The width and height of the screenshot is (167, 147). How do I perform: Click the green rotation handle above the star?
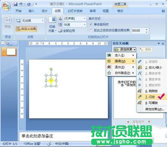51,69
